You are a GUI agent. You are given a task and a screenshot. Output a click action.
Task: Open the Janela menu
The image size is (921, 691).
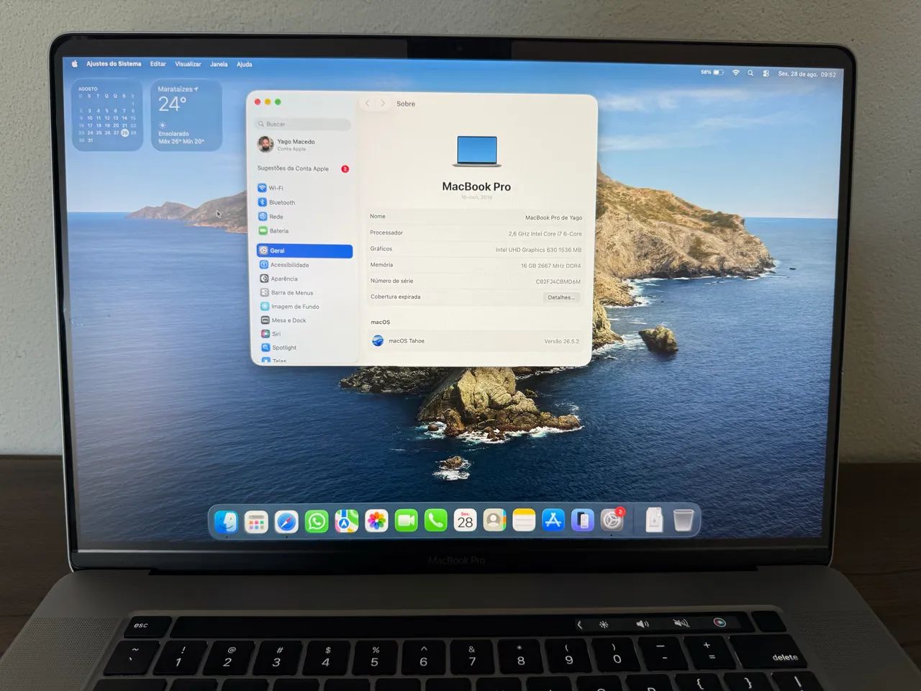point(219,64)
